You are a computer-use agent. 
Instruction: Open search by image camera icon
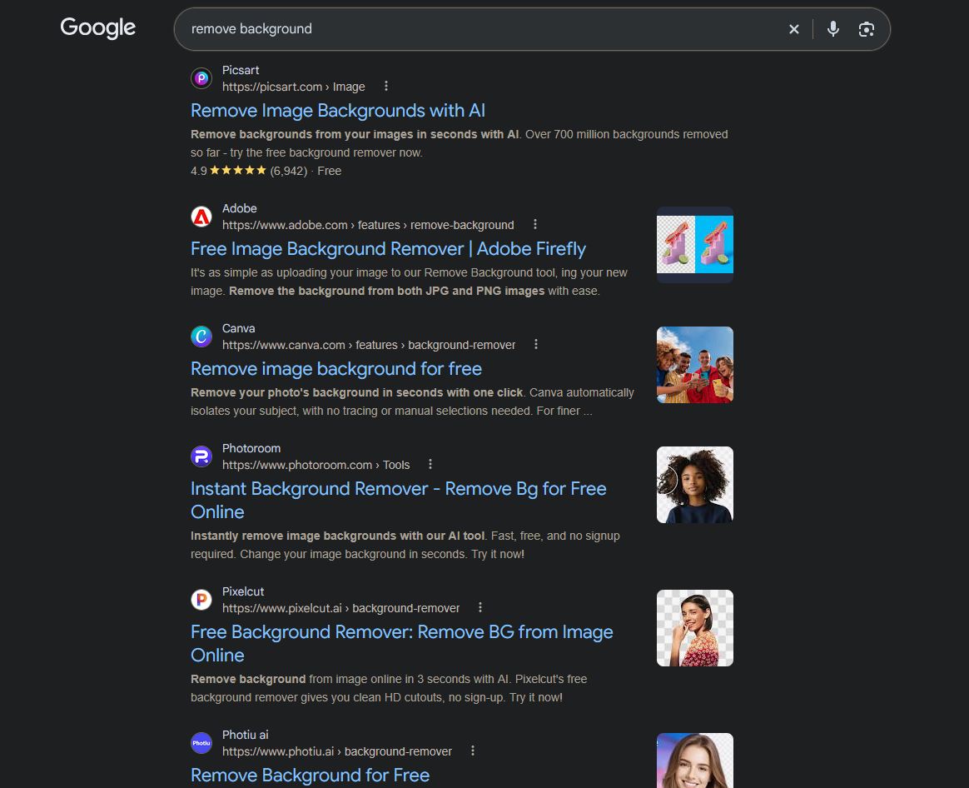tap(867, 29)
